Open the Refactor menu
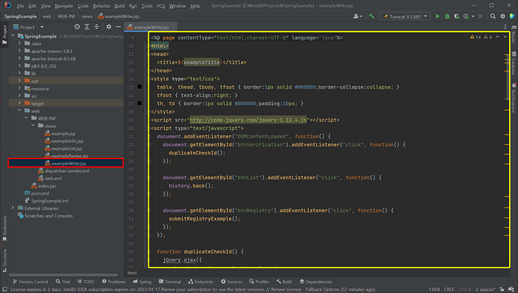Image resolution: width=518 pixels, height=293 pixels. 102,6
